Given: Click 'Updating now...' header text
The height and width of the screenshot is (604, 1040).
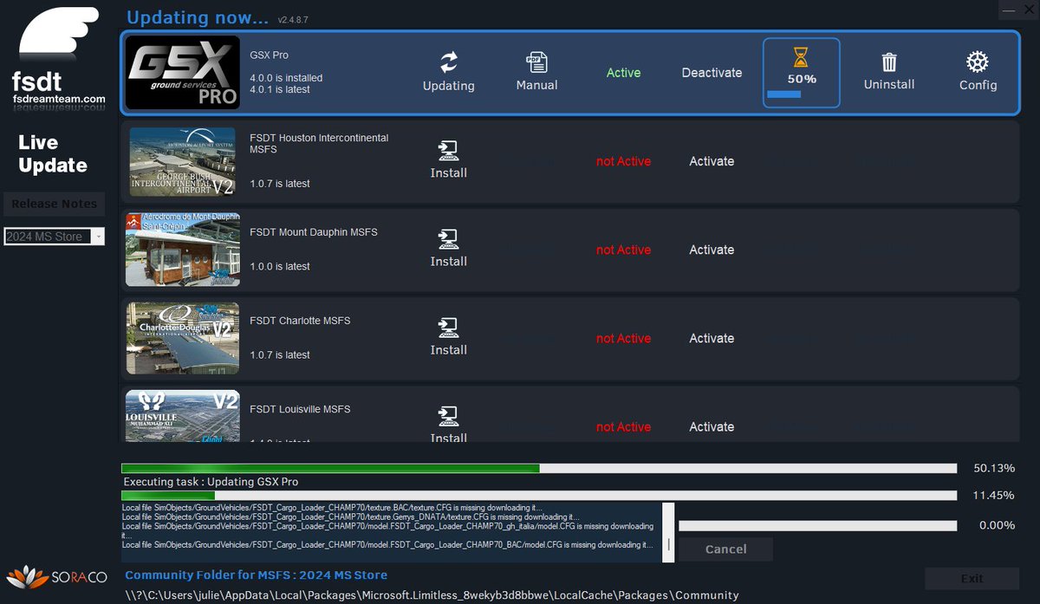Looking at the screenshot, I should coord(198,17).
